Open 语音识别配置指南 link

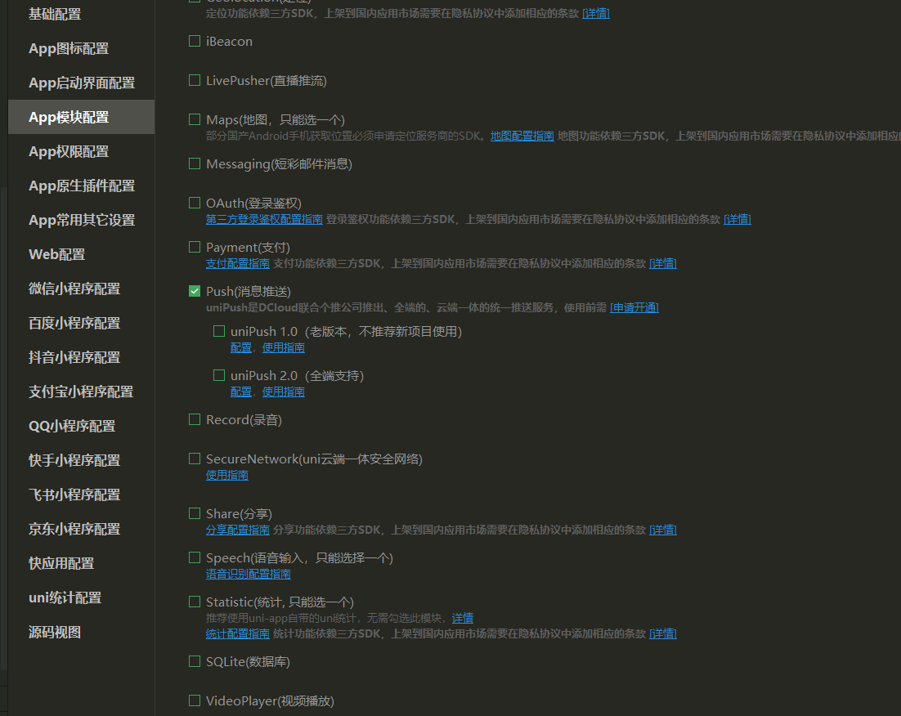click(249, 574)
